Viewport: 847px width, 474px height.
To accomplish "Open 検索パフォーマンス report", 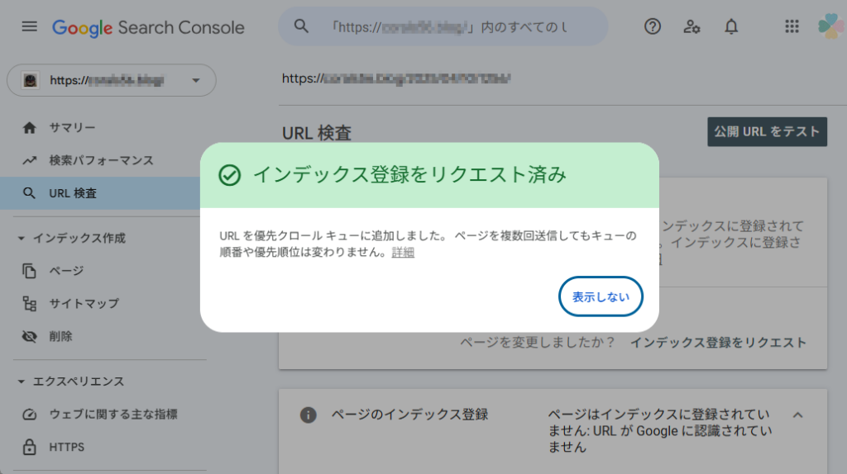I will tap(103, 161).
